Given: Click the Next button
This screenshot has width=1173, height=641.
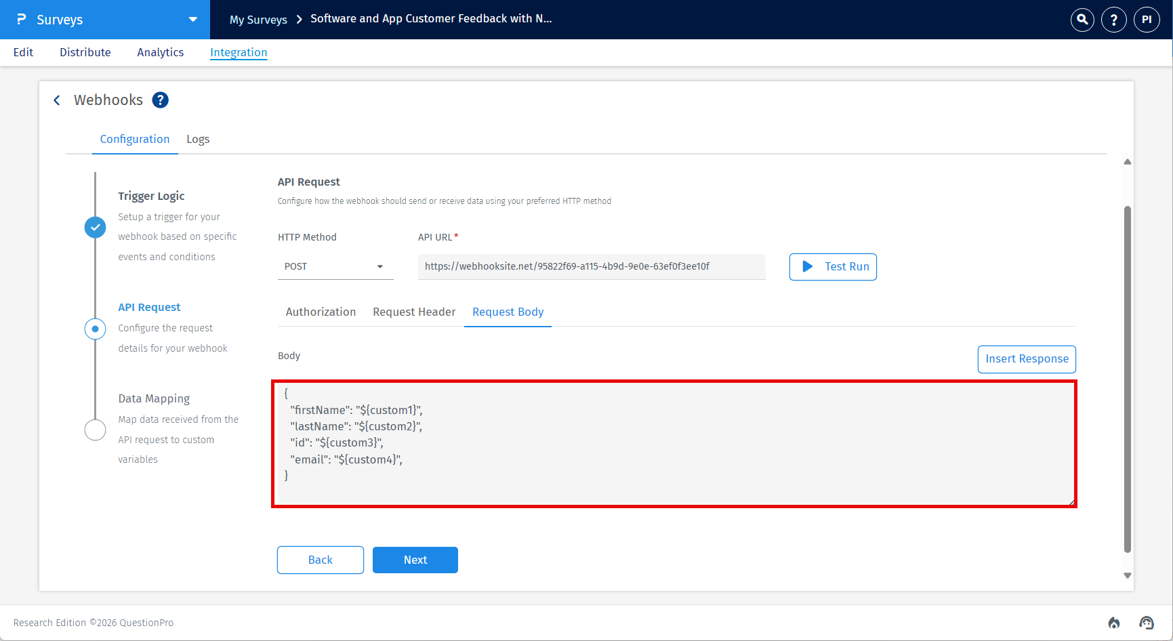Looking at the screenshot, I should pos(415,560).
